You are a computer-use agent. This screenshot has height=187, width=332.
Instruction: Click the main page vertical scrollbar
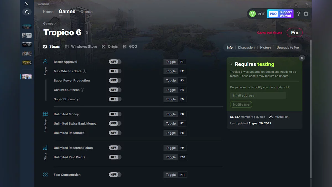tap(311, 109)
